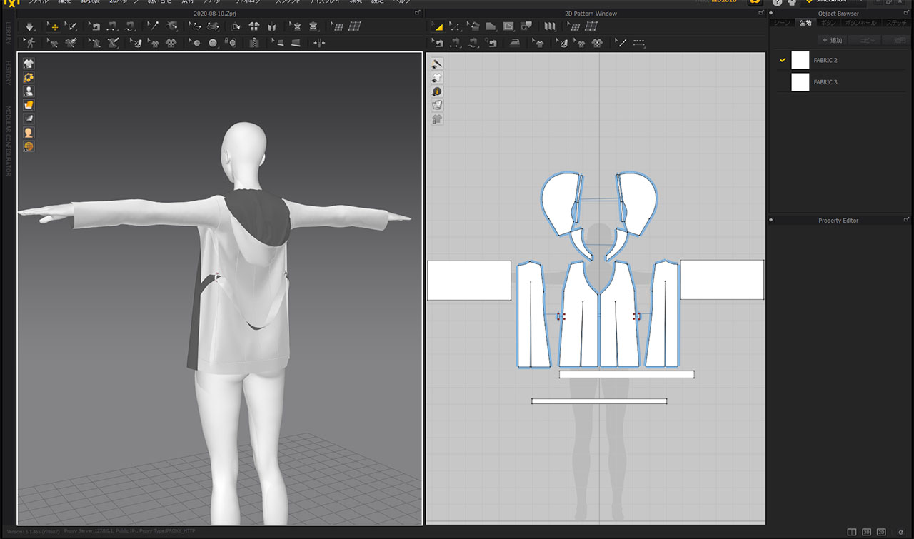Collapse the Object Browser panel arrow
The width and height of the screenshot is (914, 539).
(771, 13)
